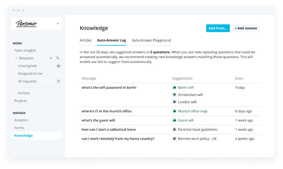
Task: Click the dot icon beside Remote work policy - UK
Action: pos(174,139)
